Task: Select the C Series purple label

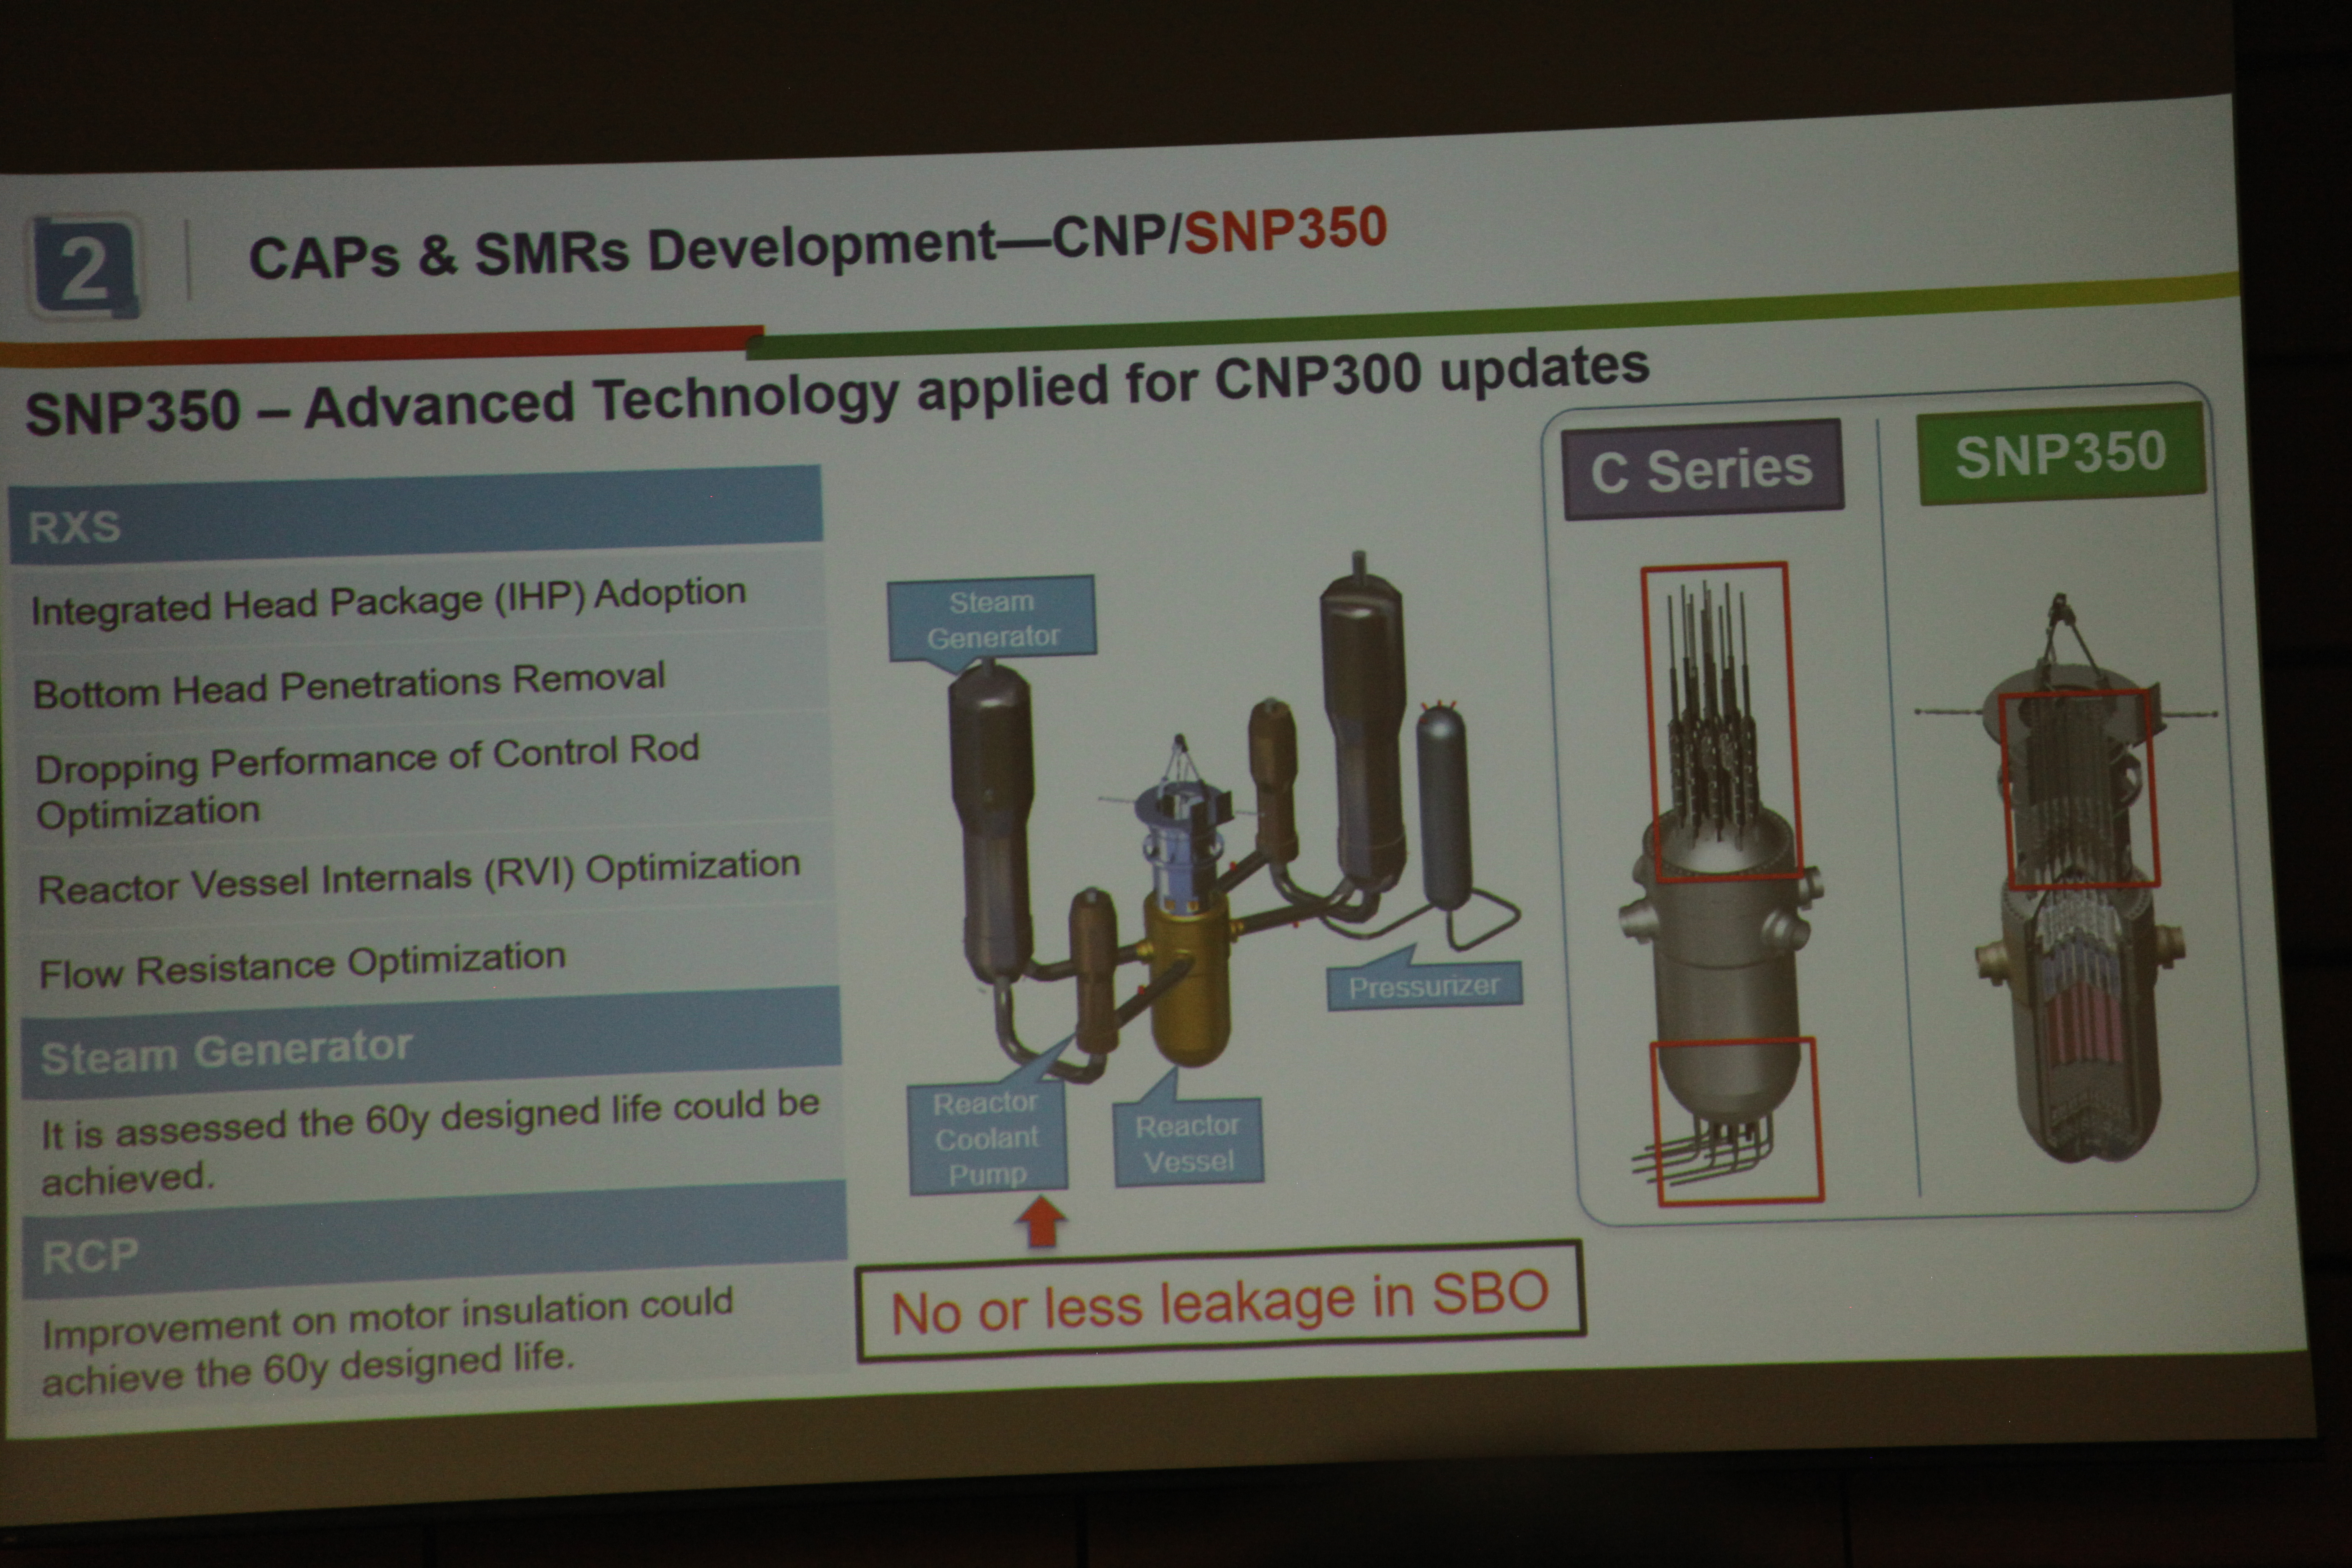Action: [x=1702, y=469]
